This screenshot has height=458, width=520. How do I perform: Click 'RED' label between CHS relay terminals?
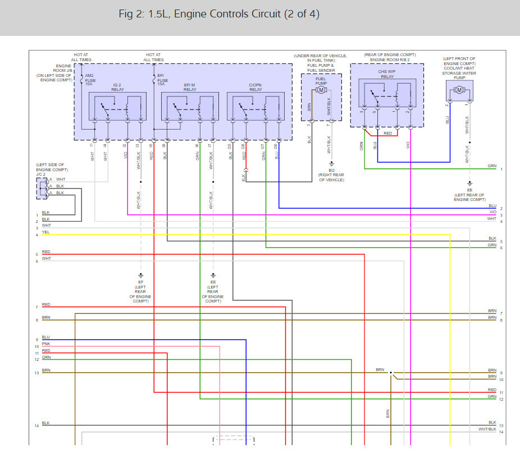[387, 133]
